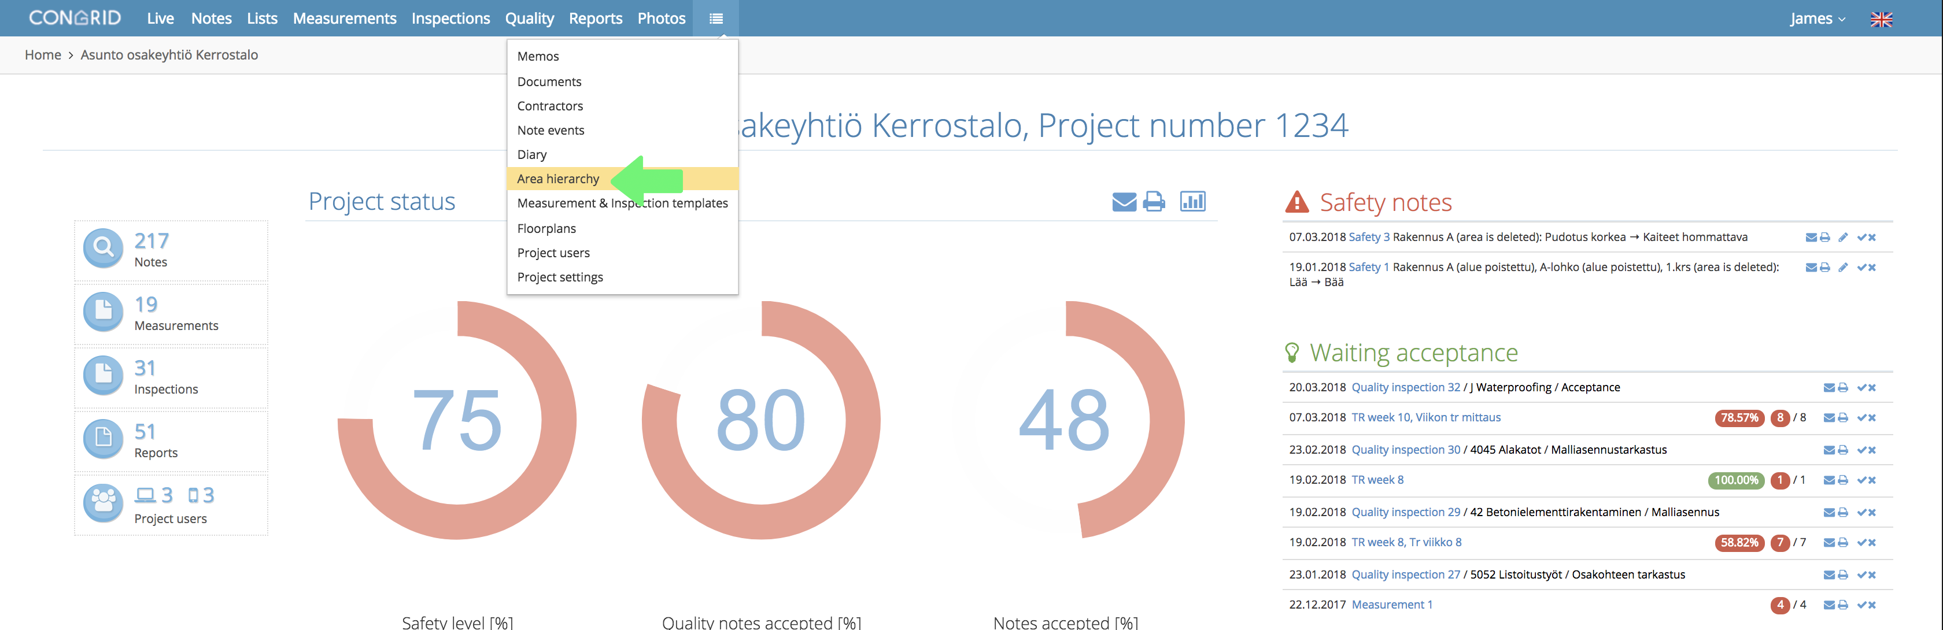The width and height of the screenshot is (1943, 630).
Task: Select Area hierarchy in the dropdown menu
Action: click(x=622, y=179)
